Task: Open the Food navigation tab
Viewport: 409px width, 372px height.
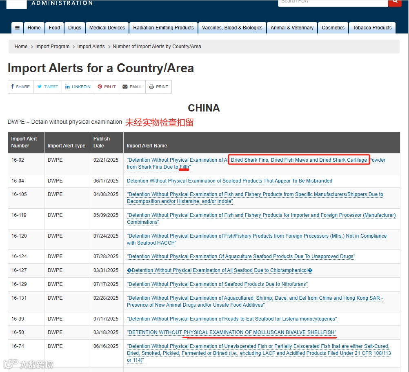Action: [x=54, y=28]
